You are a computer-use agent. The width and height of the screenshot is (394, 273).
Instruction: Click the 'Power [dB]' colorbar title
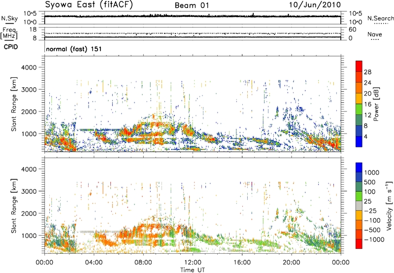click(x=376, y=104)
